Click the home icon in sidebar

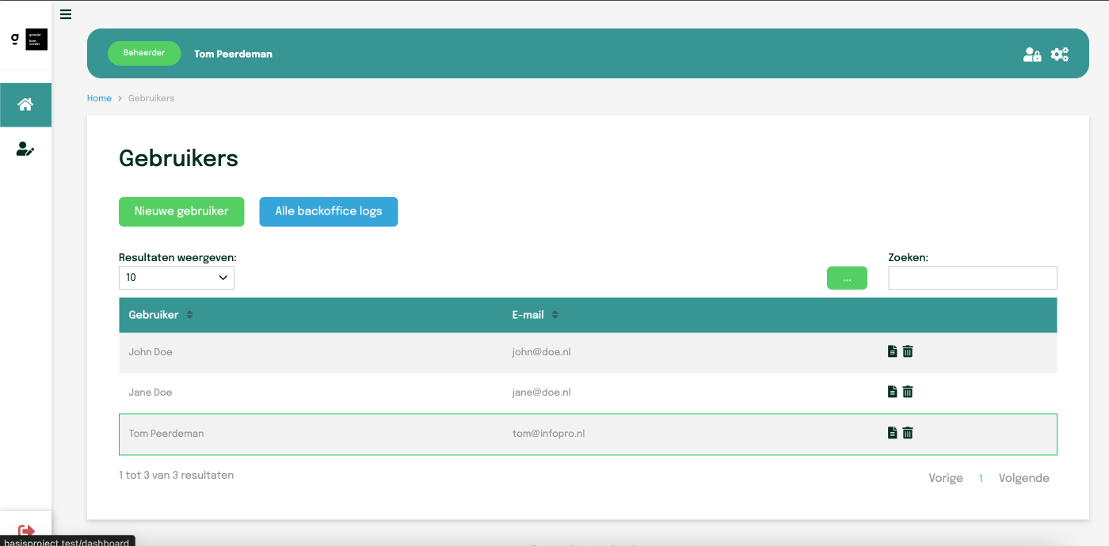pyautogui.click(x=25, y=104)
